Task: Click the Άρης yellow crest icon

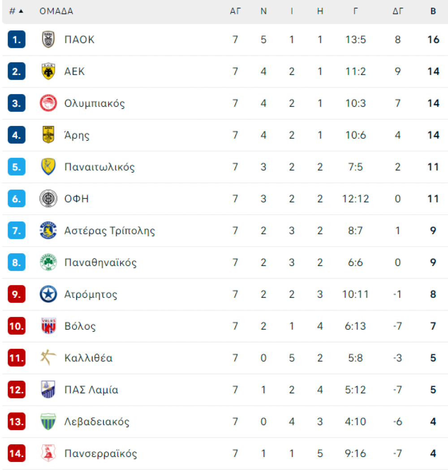Action: point(48,135)
